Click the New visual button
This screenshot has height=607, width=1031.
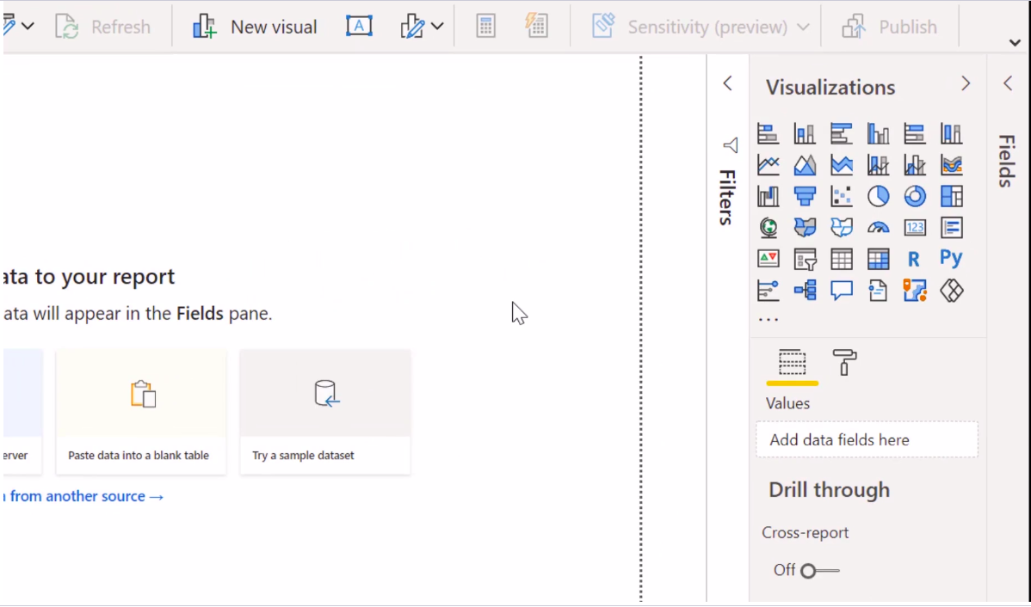click(255, 27)
